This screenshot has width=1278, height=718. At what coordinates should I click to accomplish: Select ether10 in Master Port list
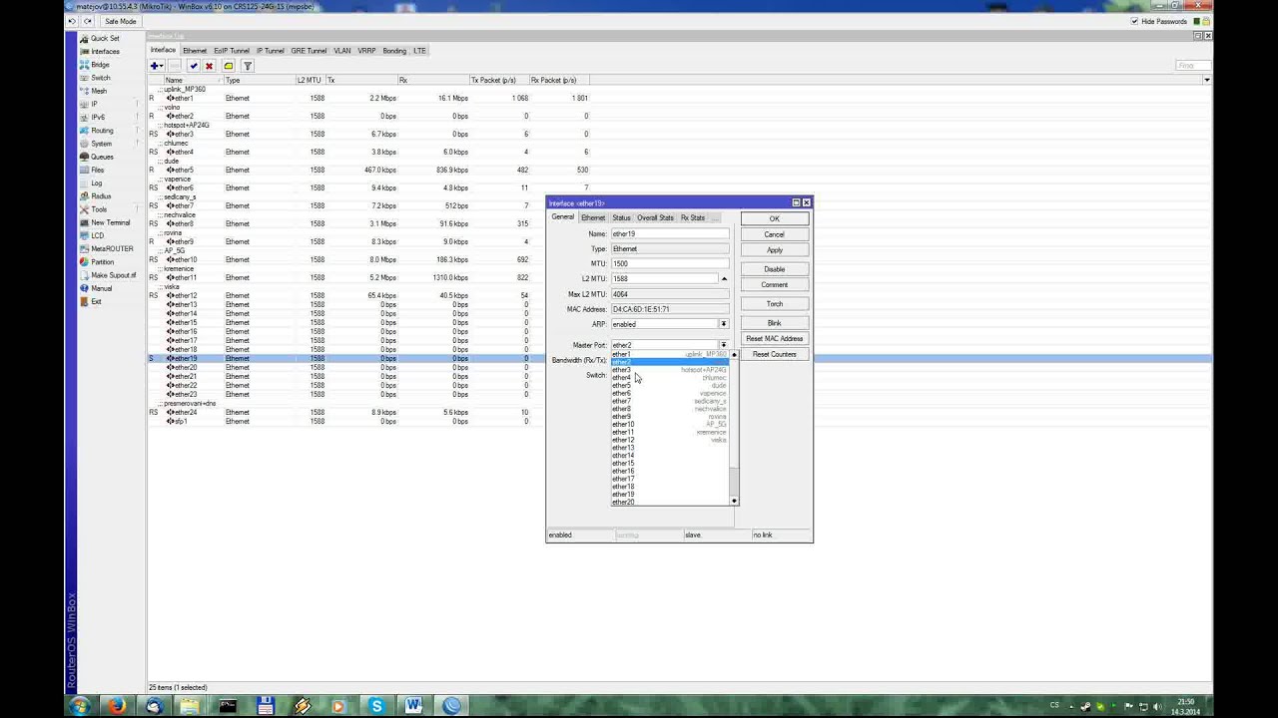click(670, 424)
